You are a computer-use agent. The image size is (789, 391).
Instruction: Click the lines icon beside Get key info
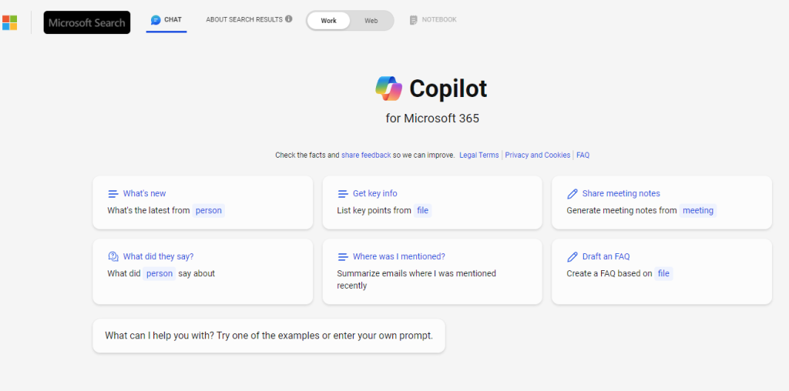tap(343, 193)
